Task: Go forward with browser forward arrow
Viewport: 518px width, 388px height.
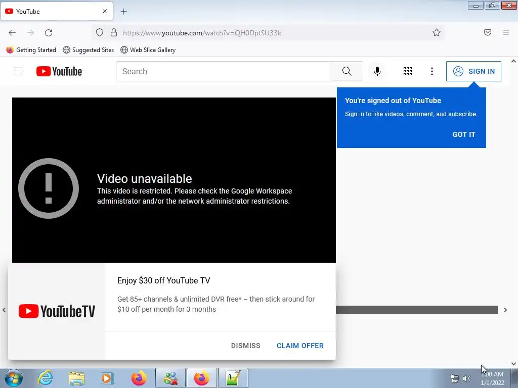Action: (30, 33)
